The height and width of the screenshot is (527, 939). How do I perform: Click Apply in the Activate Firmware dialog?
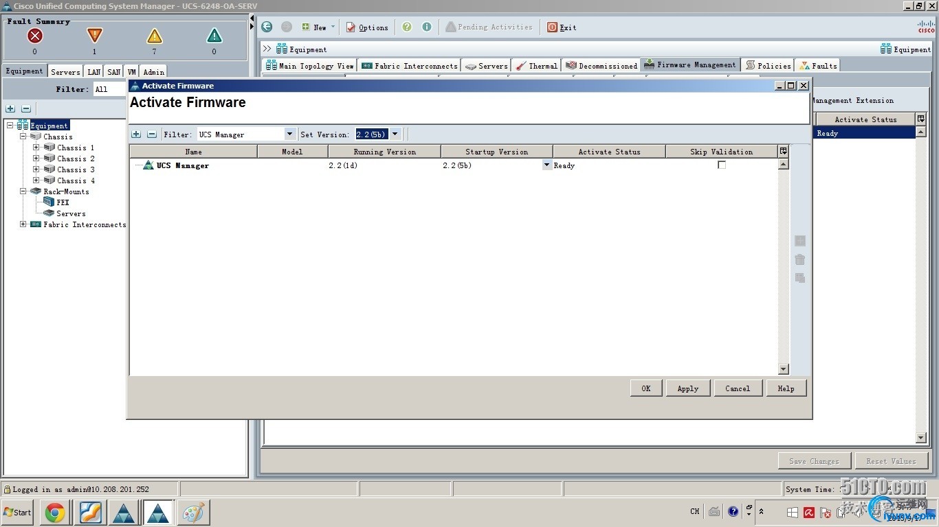(688, 388)
